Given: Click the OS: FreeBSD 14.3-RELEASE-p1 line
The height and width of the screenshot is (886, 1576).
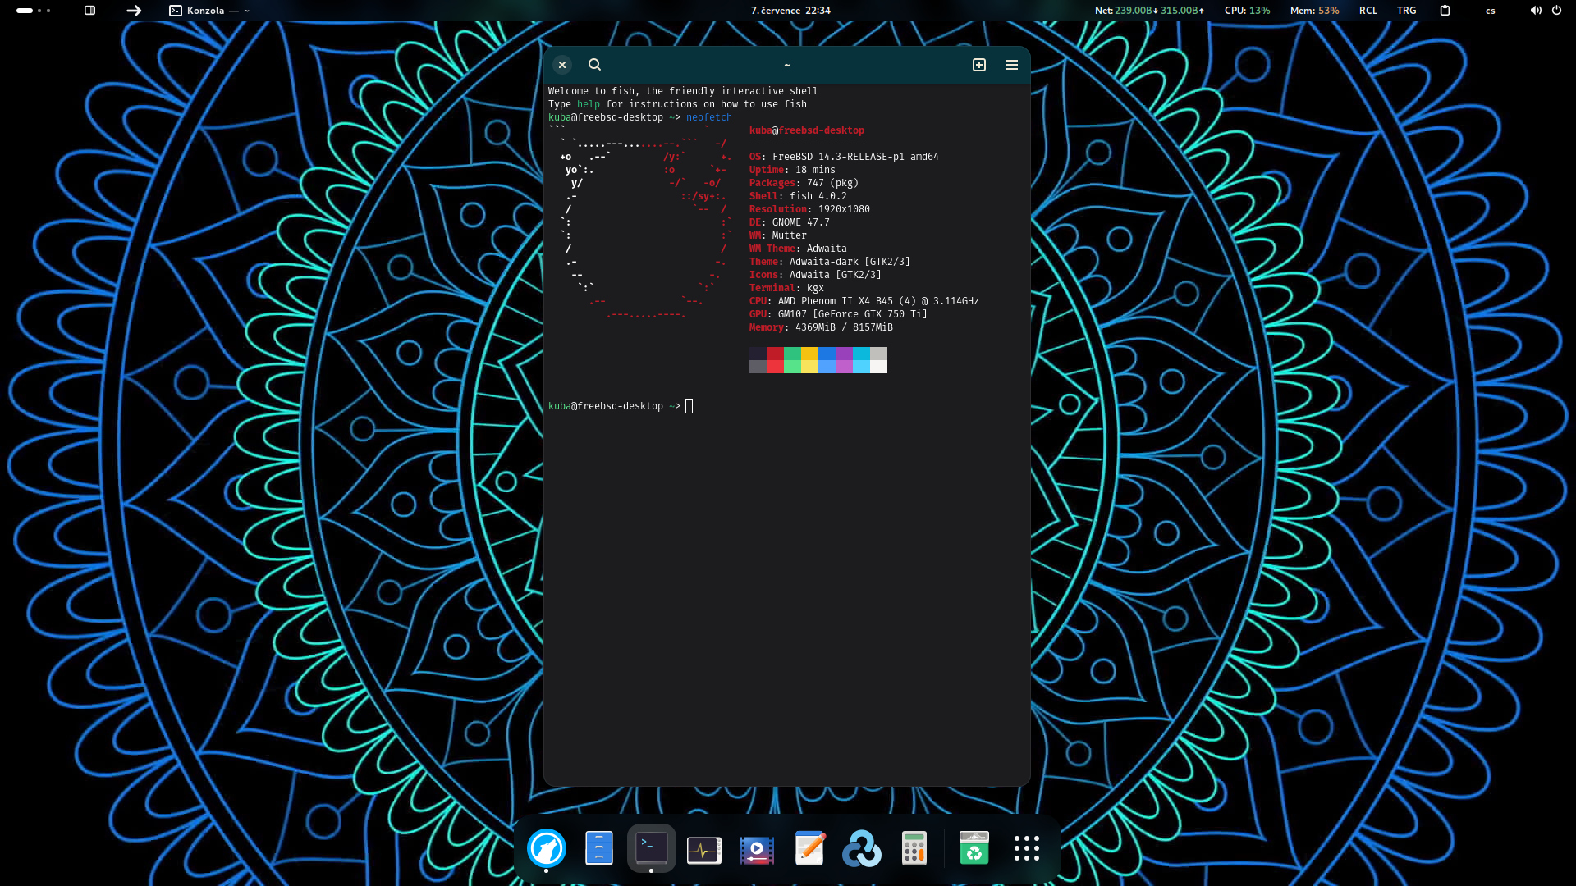Looking at the screenshot, I should point(844,157).
